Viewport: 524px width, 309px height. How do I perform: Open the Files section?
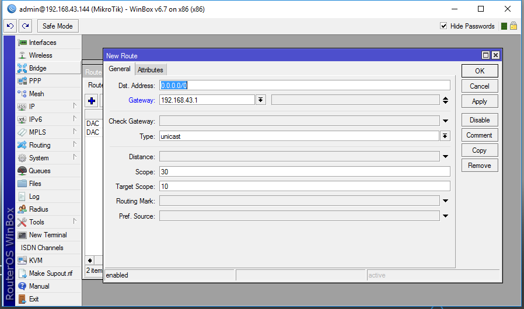tap(48, 184)
